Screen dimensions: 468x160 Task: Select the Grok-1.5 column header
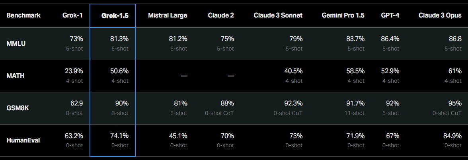[x=115, y=16]
